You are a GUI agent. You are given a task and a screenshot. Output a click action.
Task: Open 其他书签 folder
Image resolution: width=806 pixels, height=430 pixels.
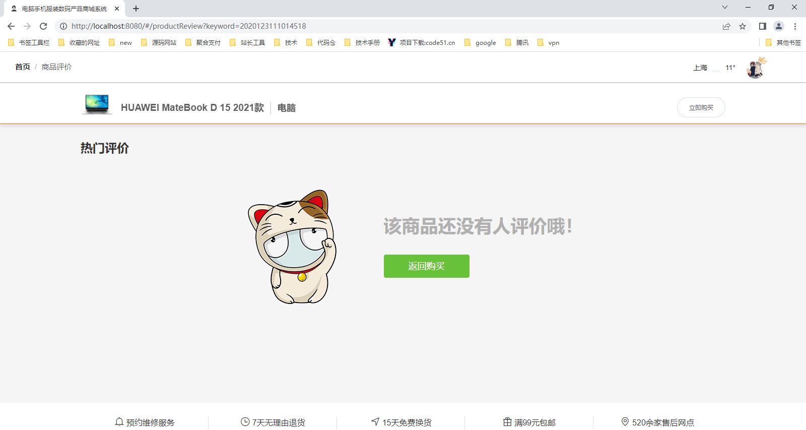(x=783, y=43)
